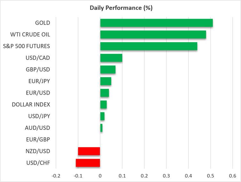Select the USD/CHF category label

[x=38, y=163]
